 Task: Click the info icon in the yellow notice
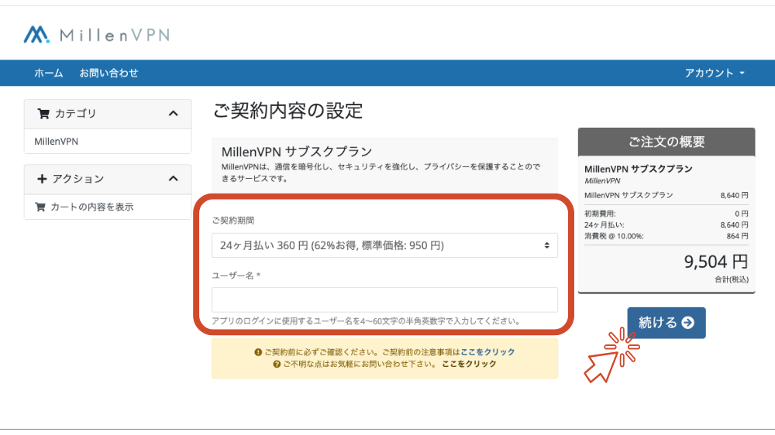tap(258, 352)
